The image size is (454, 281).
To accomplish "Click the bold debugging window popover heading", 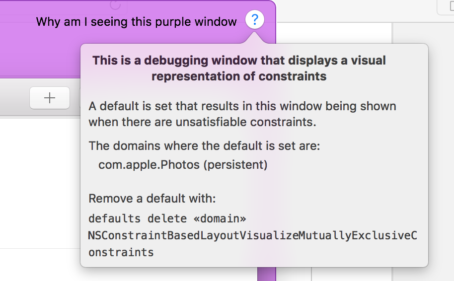I will point(239,69).
